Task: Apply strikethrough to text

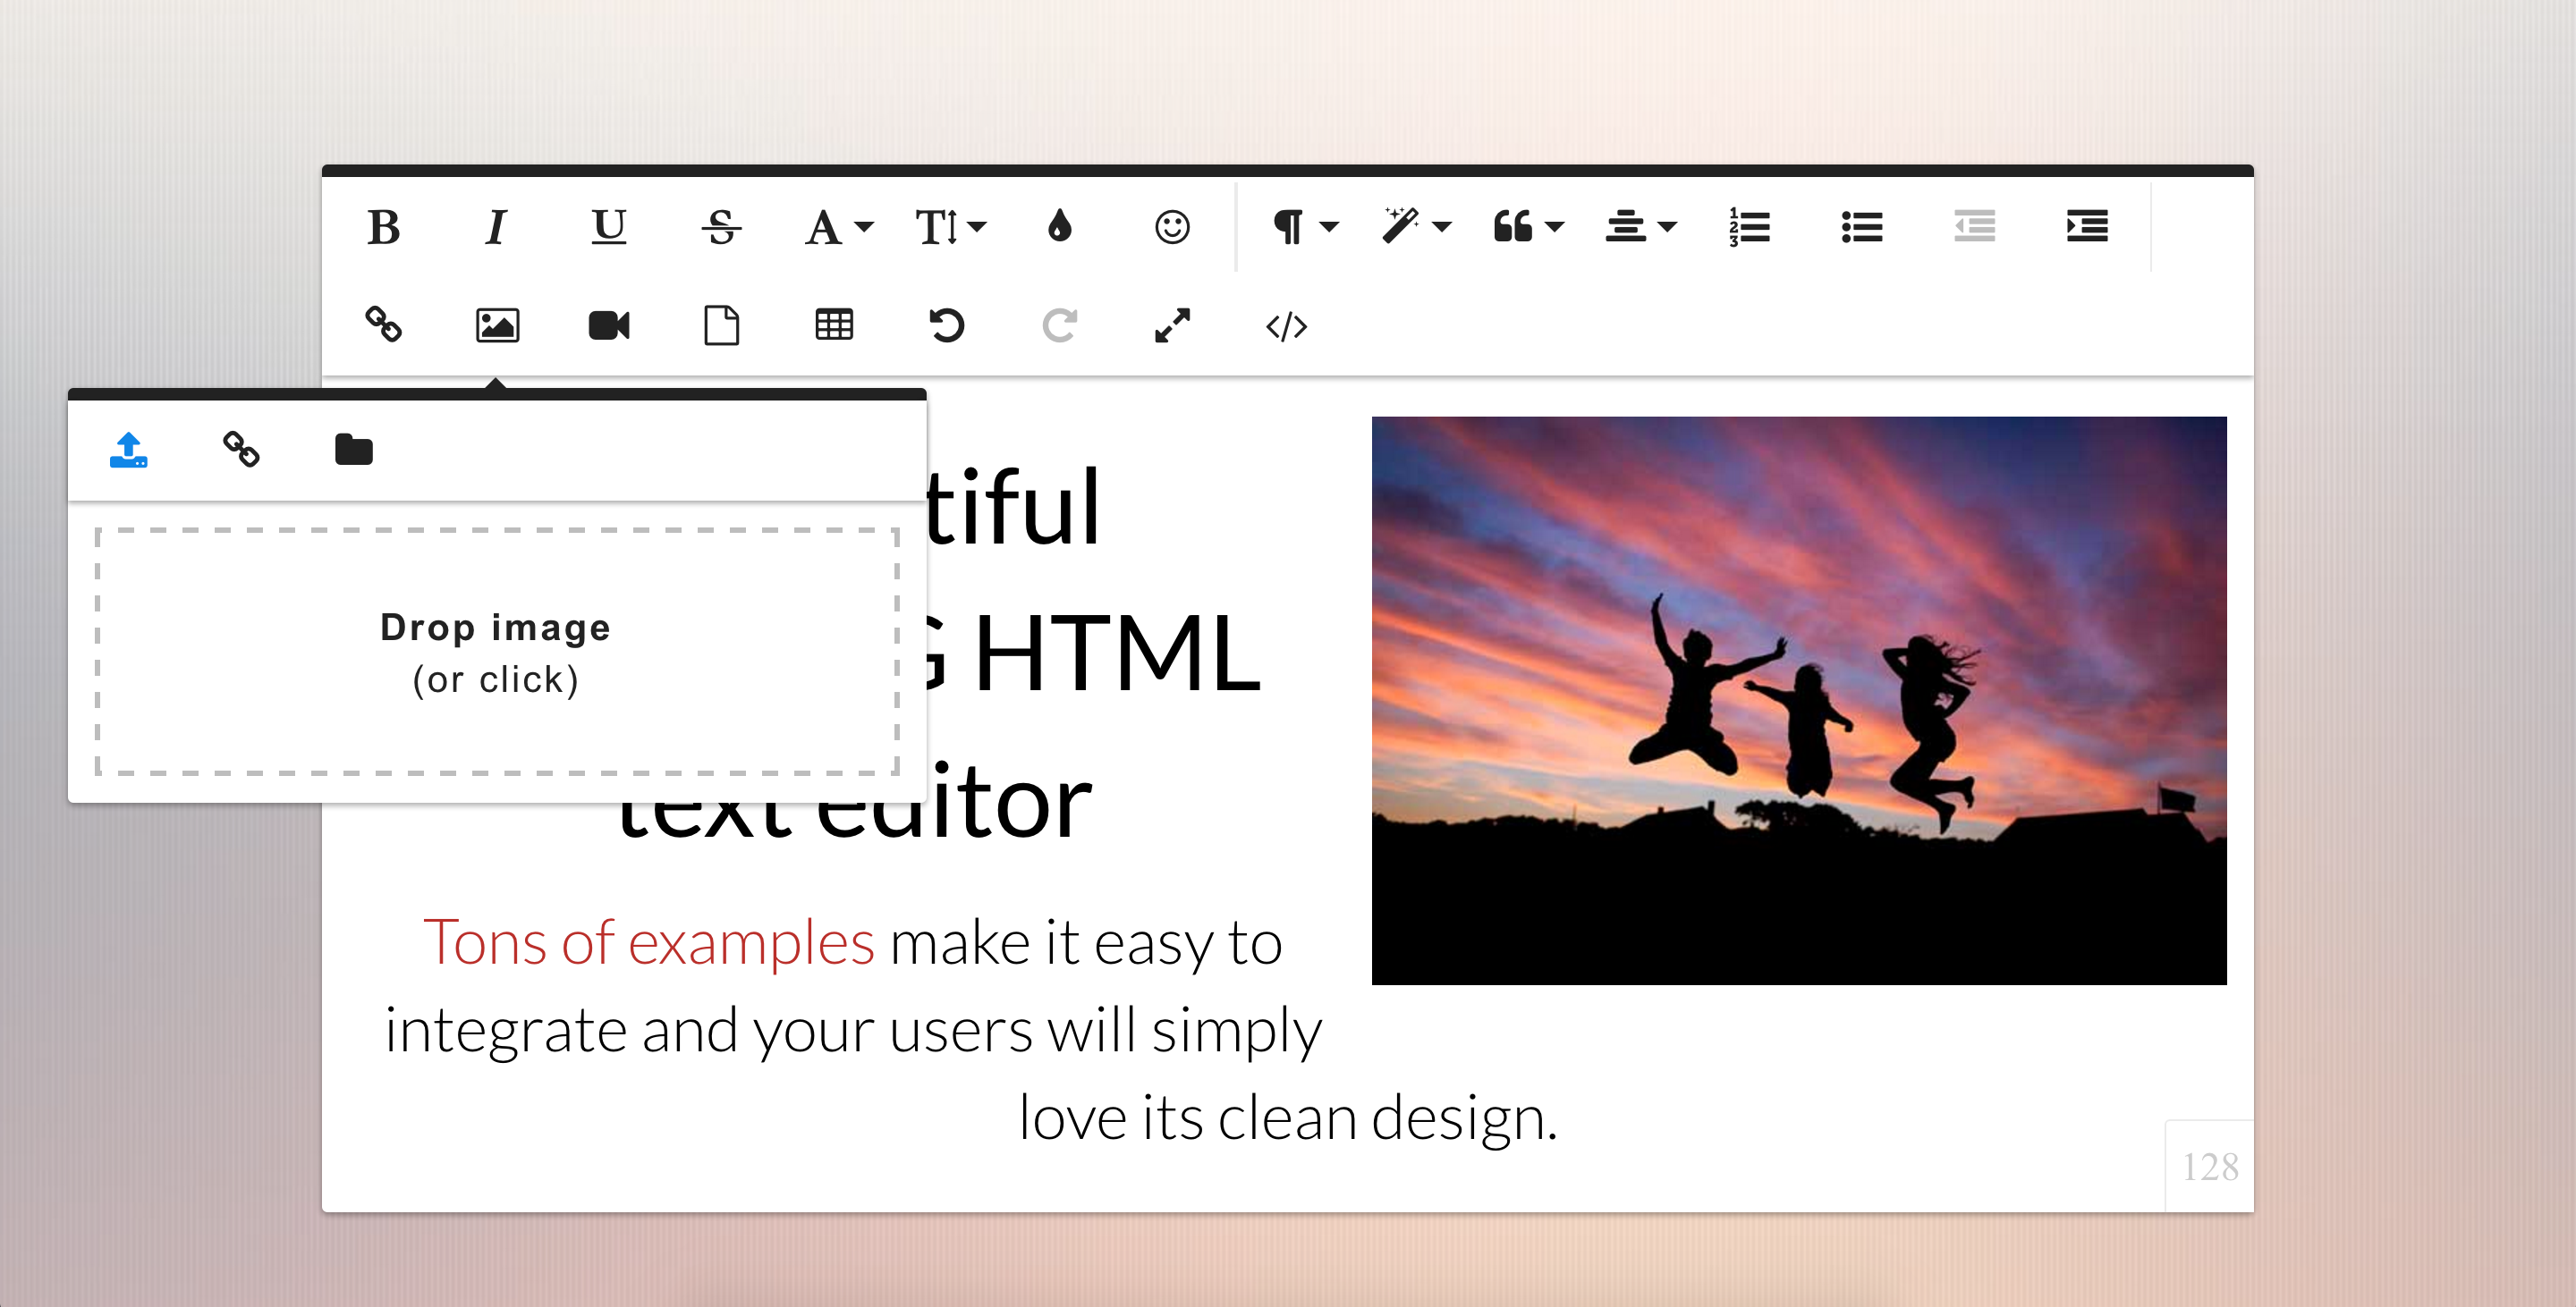Action: tap(721, 227)
